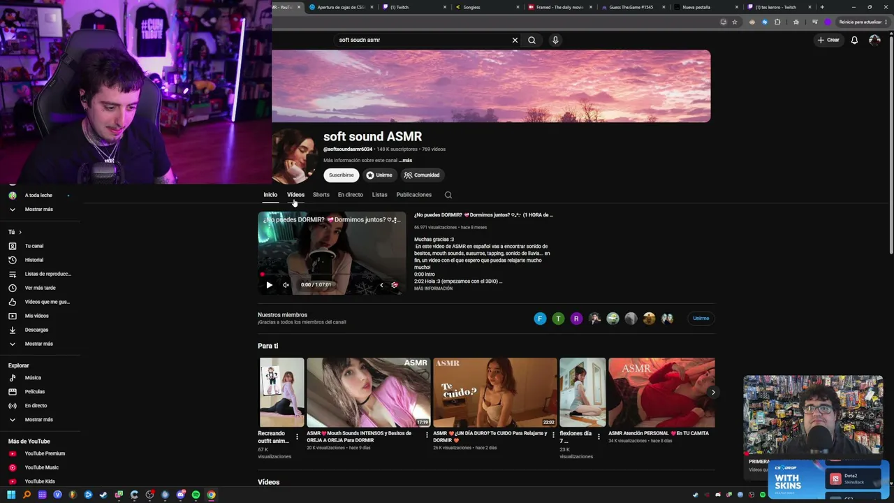Open ASMR Atención PERSONAL video thumbnail
894x503 pixels.
[x=661, y=393]
